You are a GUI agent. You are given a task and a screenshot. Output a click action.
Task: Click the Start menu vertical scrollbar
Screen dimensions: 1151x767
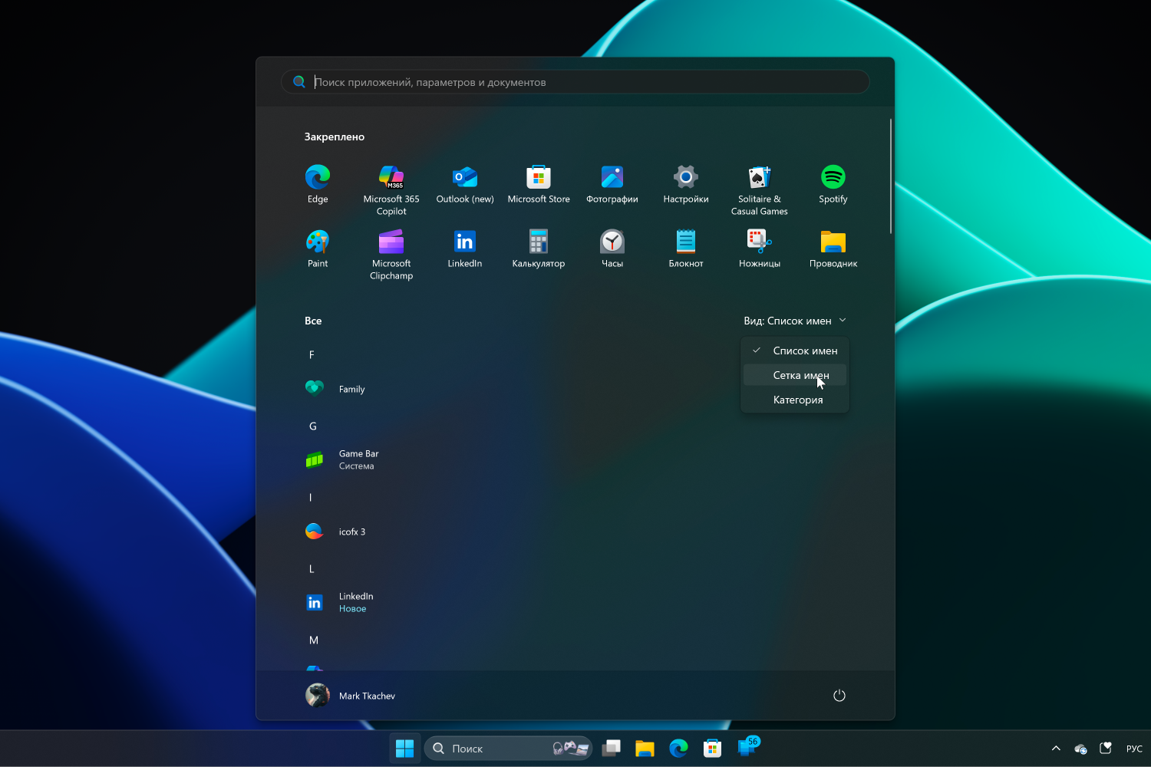pyautogui.click(x=891, y=176)
